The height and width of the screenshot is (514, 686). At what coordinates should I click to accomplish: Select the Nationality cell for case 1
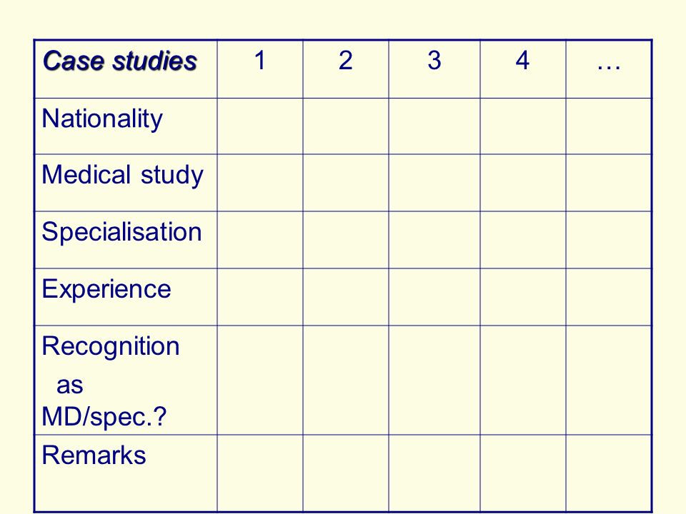(x=260, y=126)
